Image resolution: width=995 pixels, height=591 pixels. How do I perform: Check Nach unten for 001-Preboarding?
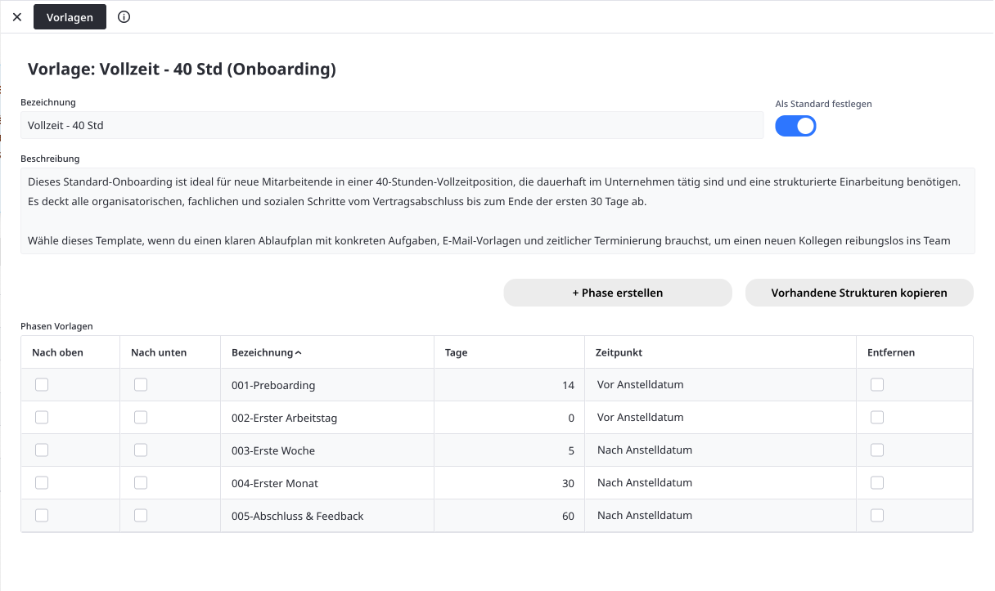coord(141,385)
